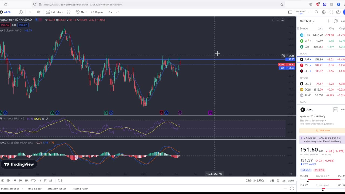Set the time range to All
Image resolution: width=345 pixels, height=194 pixels.
tap(50, 181)
